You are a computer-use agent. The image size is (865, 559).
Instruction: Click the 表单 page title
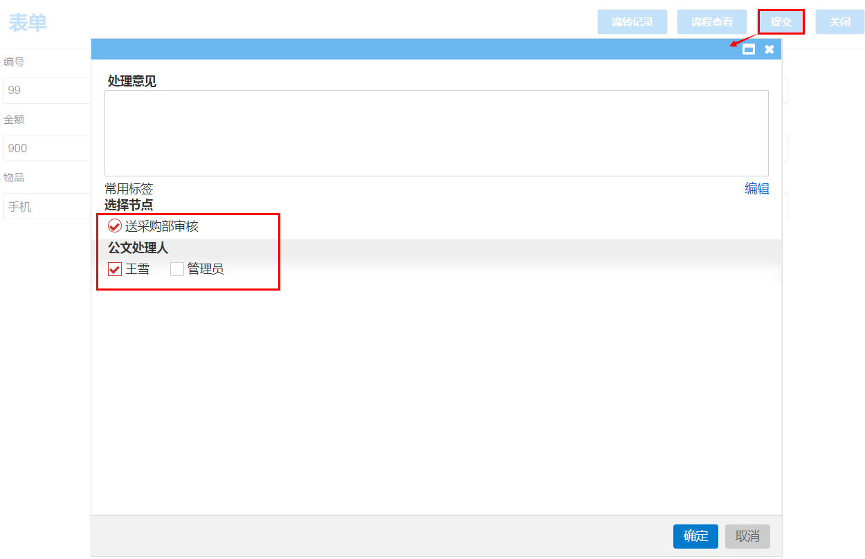28,23
